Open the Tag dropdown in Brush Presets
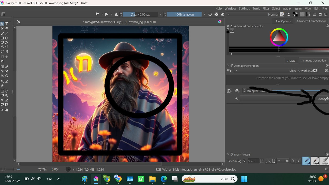The height and width of the screenshot is (185, 329). (271, 161)
